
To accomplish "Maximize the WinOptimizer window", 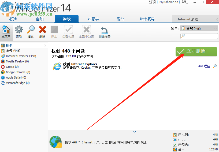I will click(202, 2).
